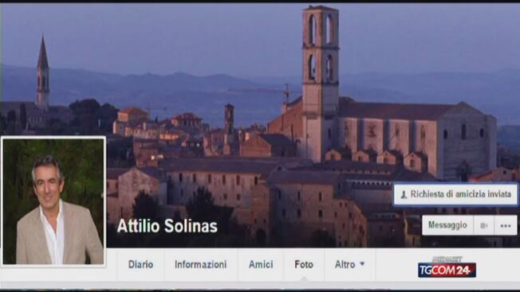Viewport: 520px width, 292px height.
Task: Click Richiesta di amicizia inviata button
Action: [455, 194]
